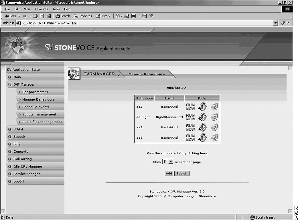298x220 pixels.
Task: Click the recycle bin icon for aa-night
Action: tap(214, 117)
